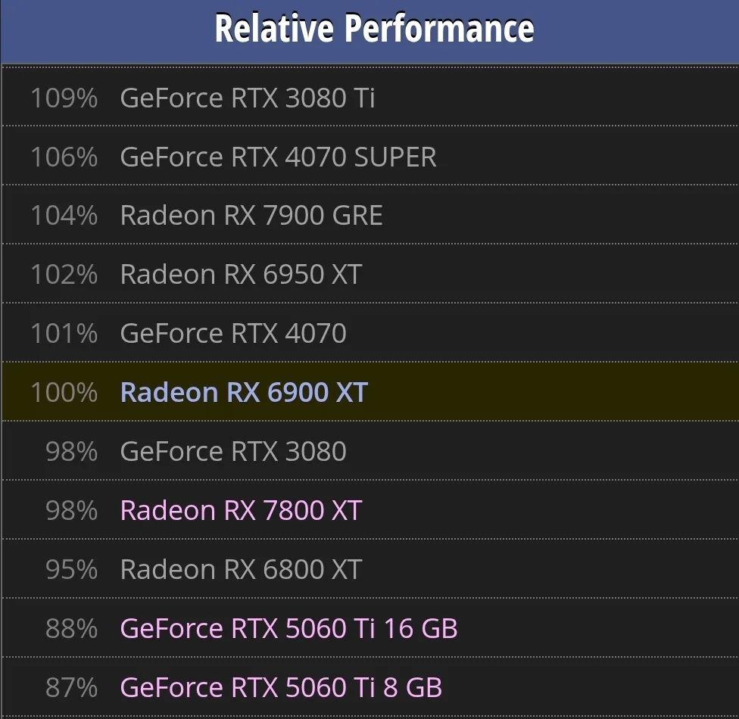The width and height of the screenshot is (739, 719).
Task: Click Radeon RX 6950 XT entry
Action: 241,274
